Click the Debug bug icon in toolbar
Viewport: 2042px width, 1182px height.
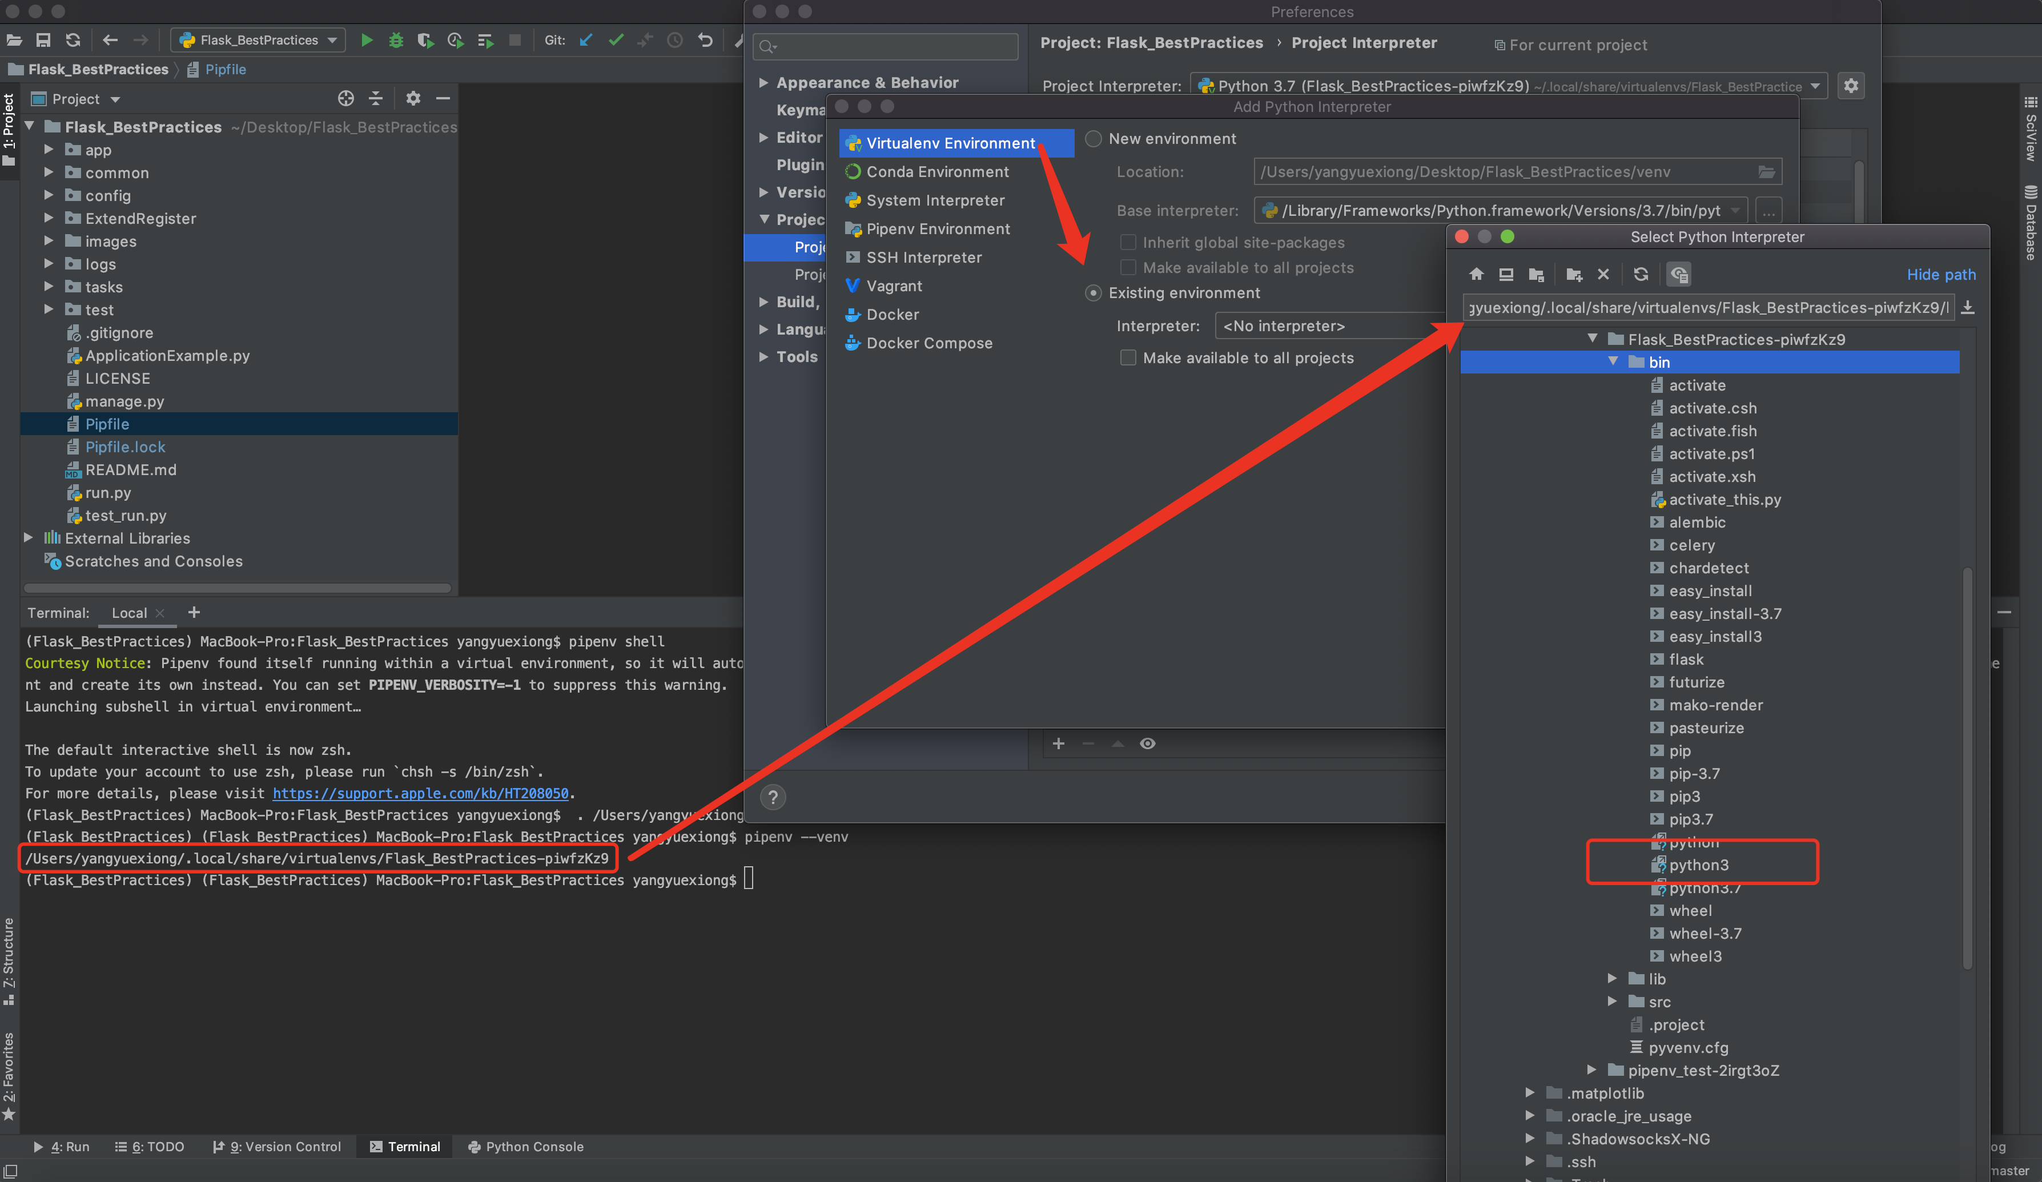point(395,40)
